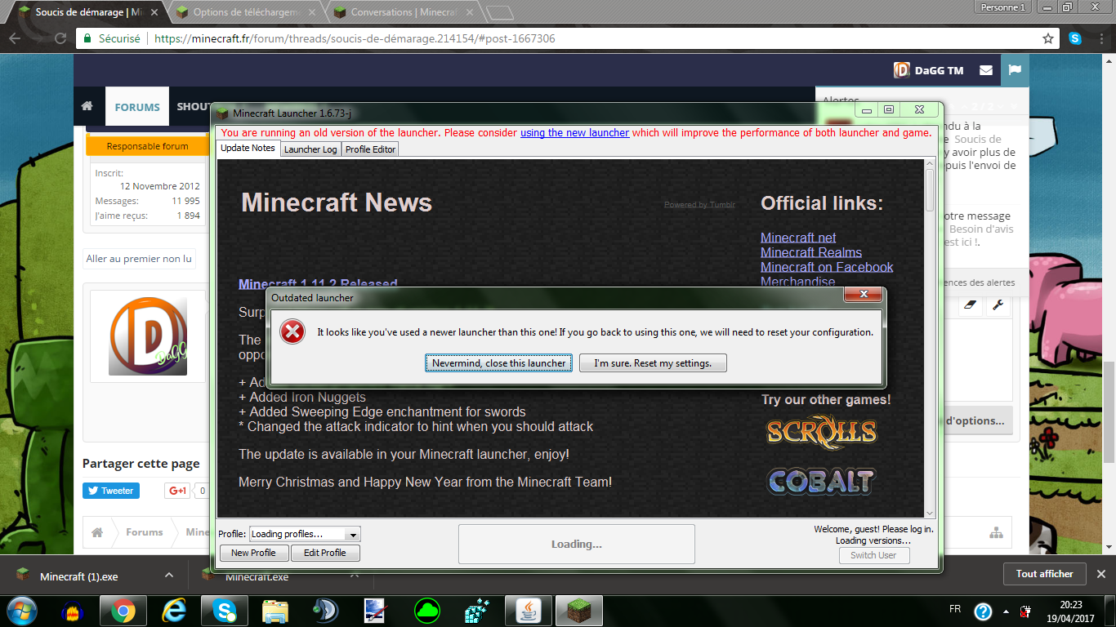Open the File Explorer taskbar icon

point(275,611)
